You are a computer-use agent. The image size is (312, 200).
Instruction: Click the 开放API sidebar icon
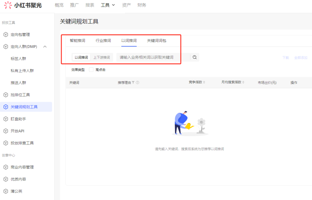[x=6, y=131]
